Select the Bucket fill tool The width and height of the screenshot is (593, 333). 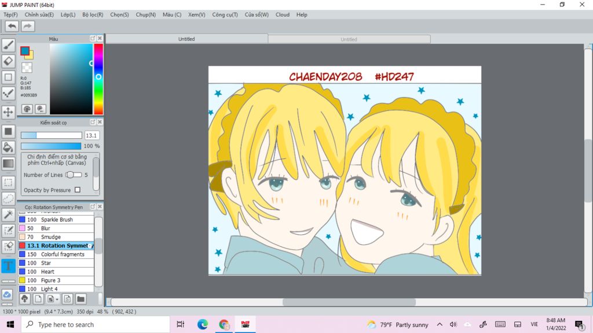click(8, 147)
